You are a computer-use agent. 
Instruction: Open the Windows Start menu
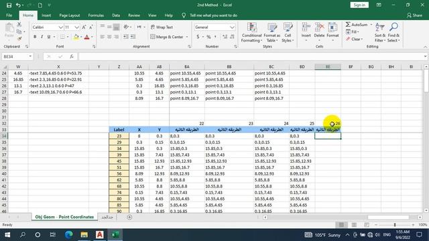7,235
